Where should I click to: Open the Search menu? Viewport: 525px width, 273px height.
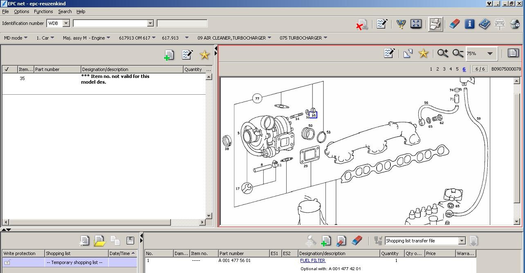(65, 11)
